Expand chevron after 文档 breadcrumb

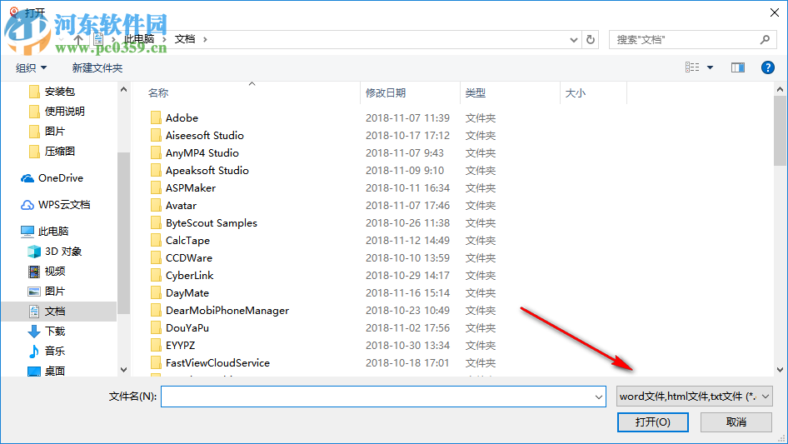pyautogui.click(x=205, y=39)
